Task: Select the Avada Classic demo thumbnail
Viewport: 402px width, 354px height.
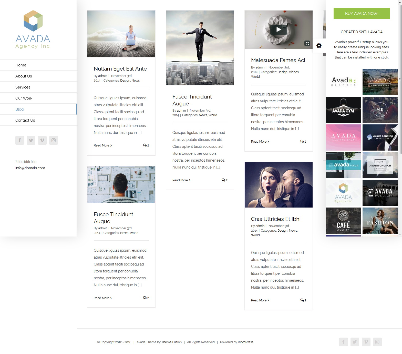Action: click(343, 82)
